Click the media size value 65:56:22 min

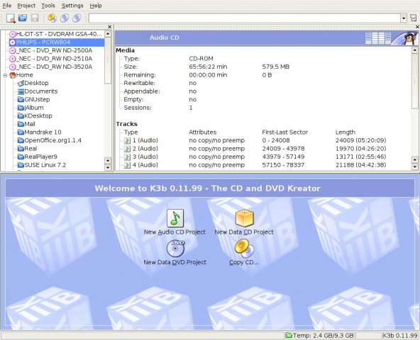coord(208,67)
